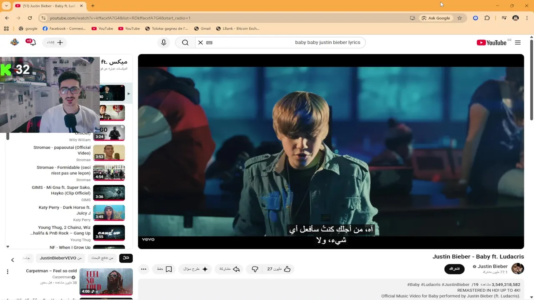Click the Create (إنشاء) button
The width and height of the screenshot is (534, 300).
[x=55, y=42]
